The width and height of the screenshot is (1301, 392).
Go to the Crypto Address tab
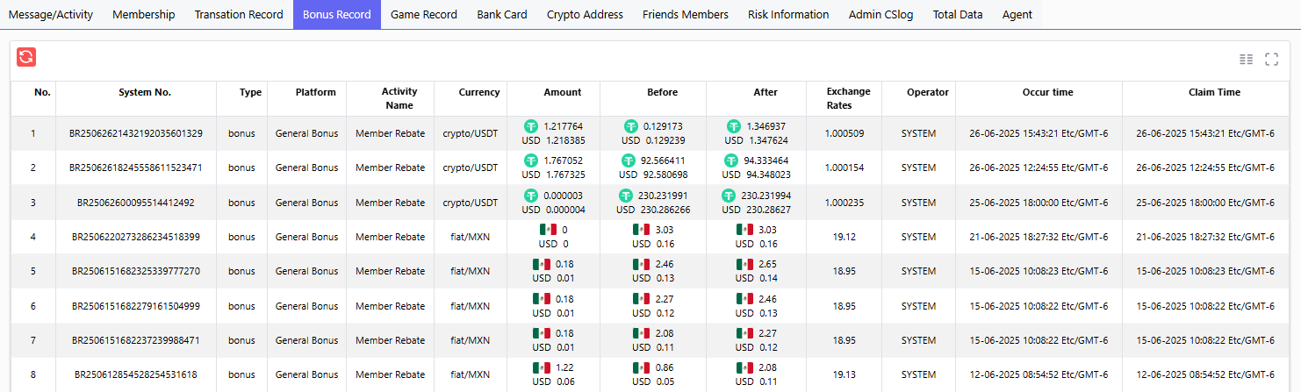pyautogui.click(x=585, y=15)
